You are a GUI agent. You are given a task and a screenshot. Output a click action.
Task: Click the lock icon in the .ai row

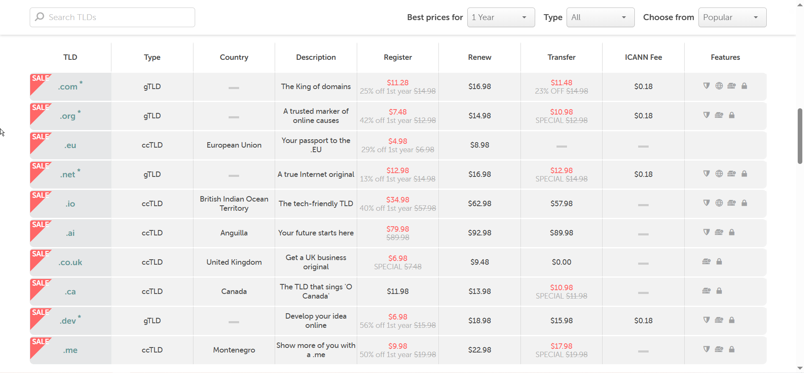[x=732, y=232]
